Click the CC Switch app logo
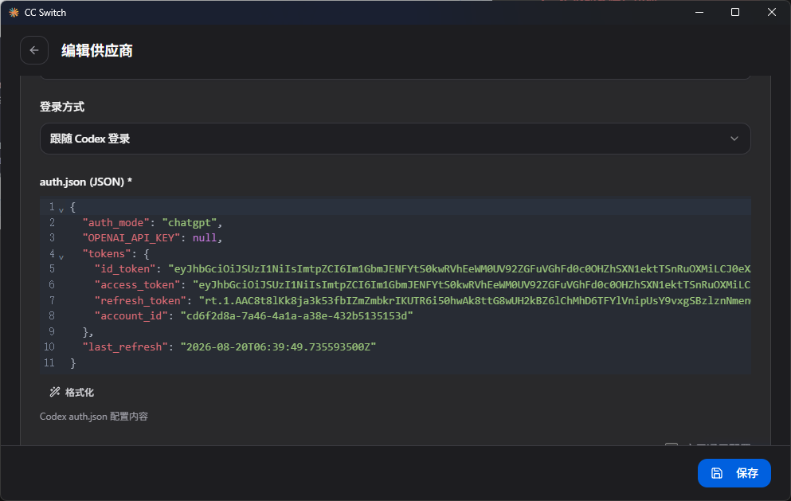791x501 pixels. pyautogui.click(x=14, y=13)
